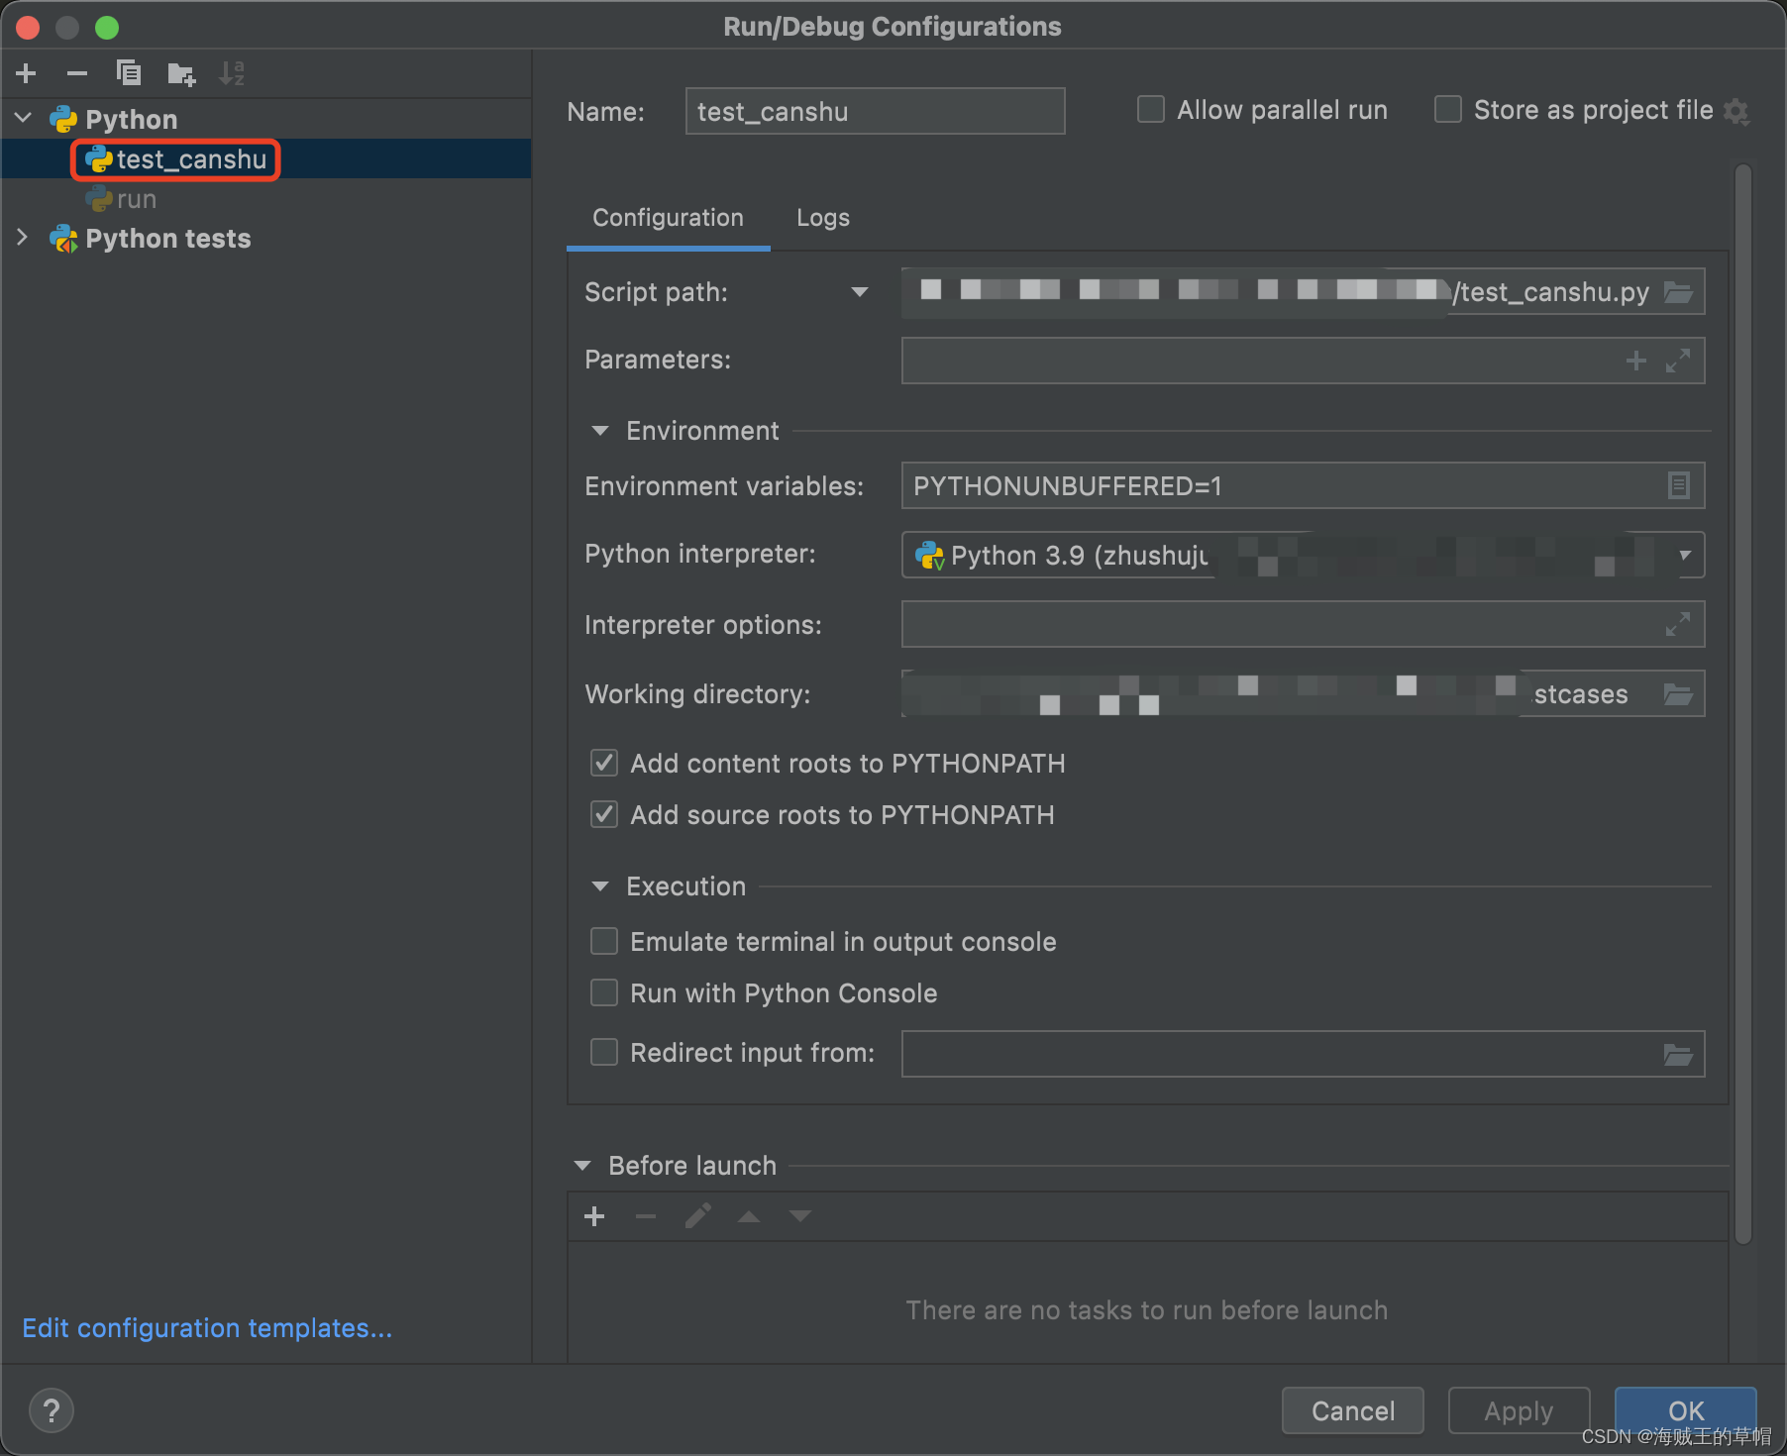
Task: Create a new configuration folder
Action: point(181,73)
